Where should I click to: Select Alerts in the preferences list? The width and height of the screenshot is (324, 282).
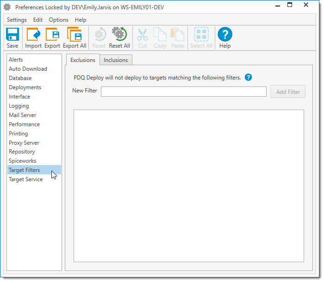coord(16,60)
